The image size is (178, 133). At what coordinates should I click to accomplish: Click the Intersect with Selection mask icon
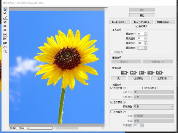tap(150, 72)
